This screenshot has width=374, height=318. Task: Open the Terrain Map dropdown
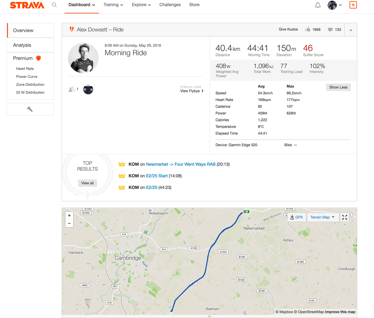(x=322, y=217)
